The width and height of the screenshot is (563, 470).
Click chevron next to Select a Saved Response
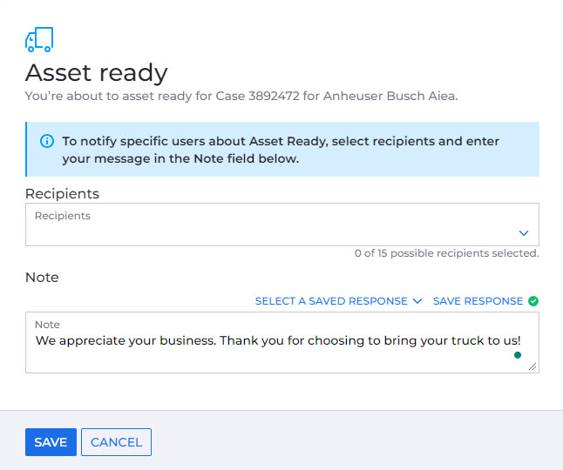[x=417, y=301]
